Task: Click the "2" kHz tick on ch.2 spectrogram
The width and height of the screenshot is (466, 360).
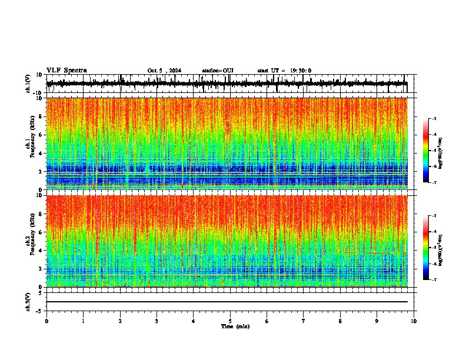Action: pos(41,269)
